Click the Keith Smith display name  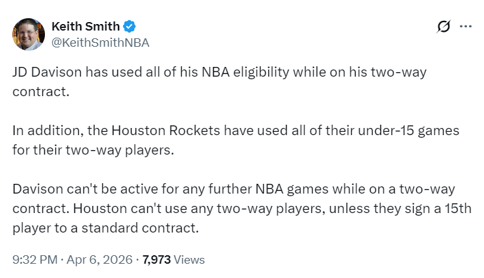point(85,27)
